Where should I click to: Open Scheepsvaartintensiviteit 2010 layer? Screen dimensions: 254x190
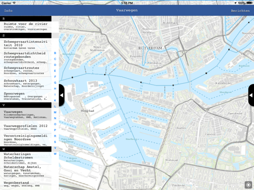26,44
